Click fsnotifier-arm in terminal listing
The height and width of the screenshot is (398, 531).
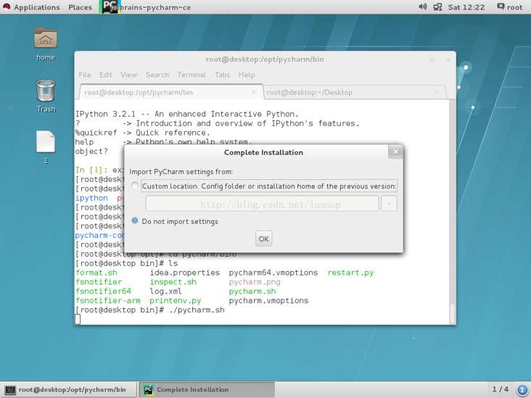pos(107,301)
